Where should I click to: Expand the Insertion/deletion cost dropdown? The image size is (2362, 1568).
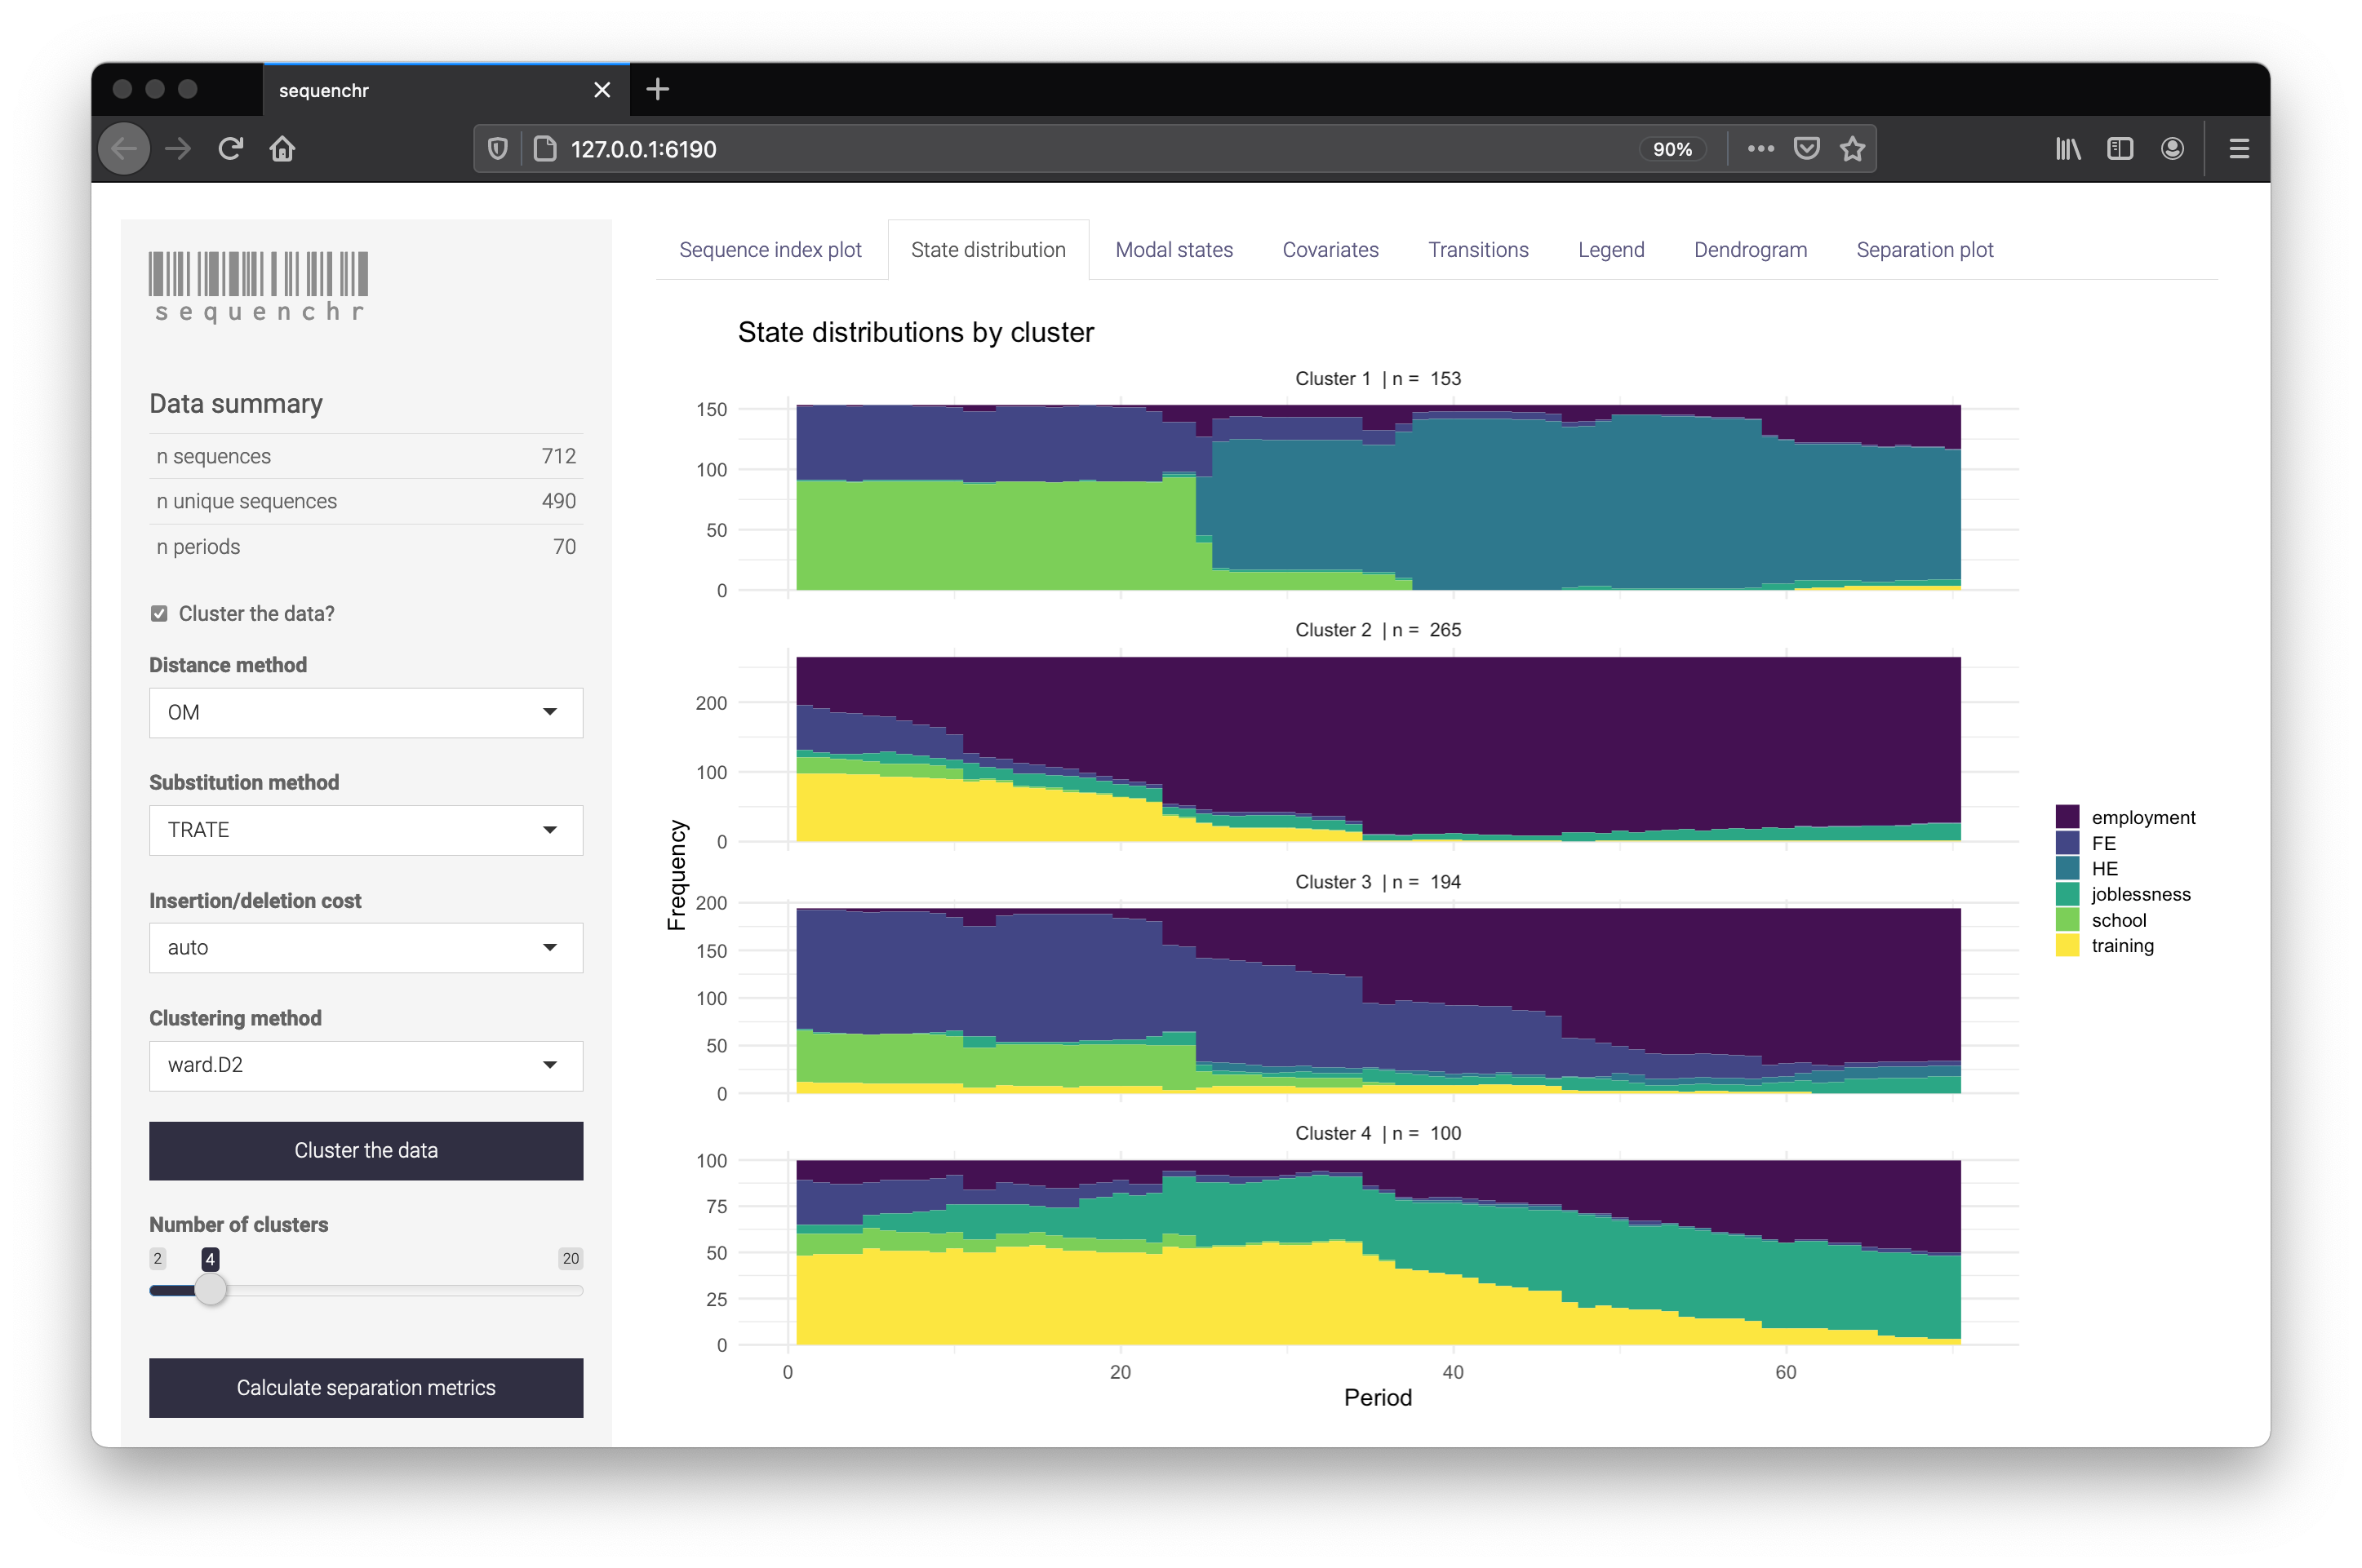click(x=366, y=947)
